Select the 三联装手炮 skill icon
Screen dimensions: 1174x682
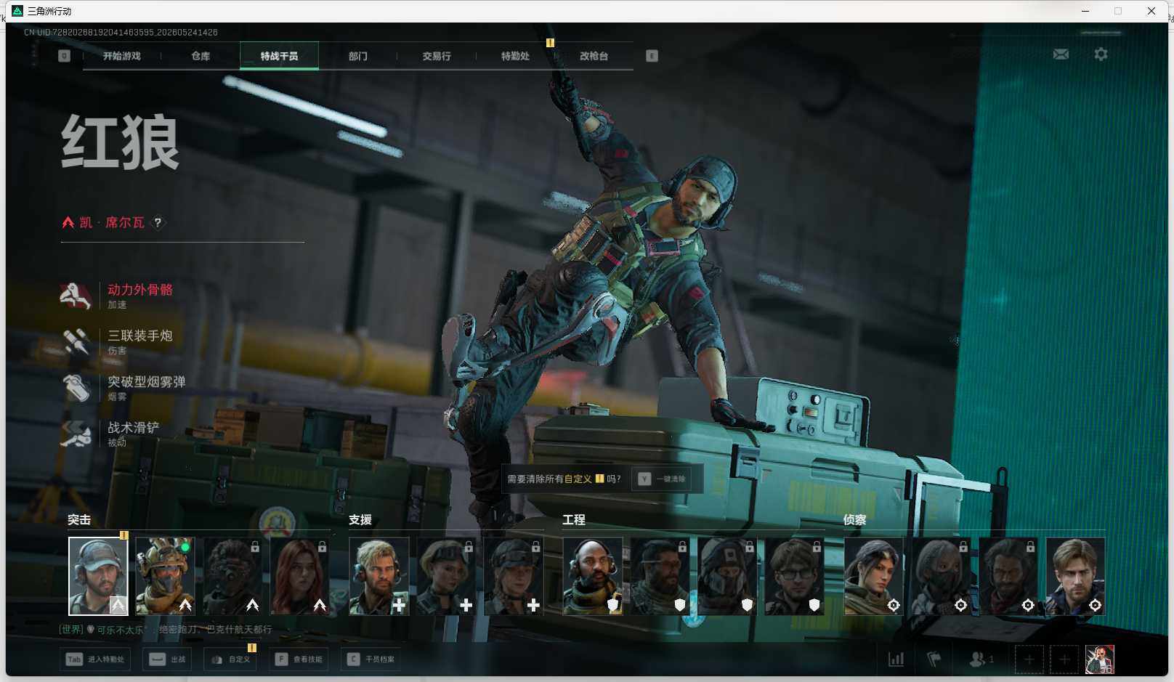click(x=76, y=341)
